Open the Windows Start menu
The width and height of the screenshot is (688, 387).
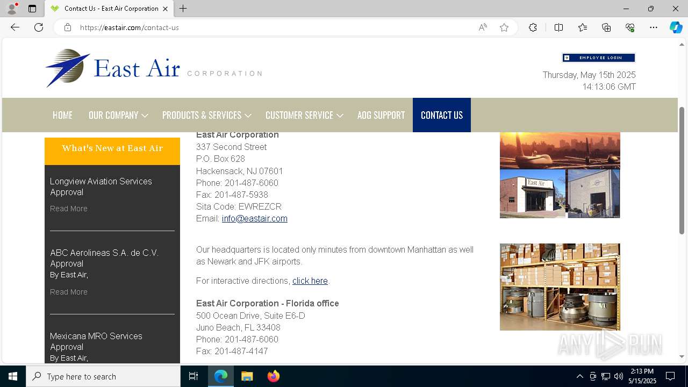[x=13, y=376]
